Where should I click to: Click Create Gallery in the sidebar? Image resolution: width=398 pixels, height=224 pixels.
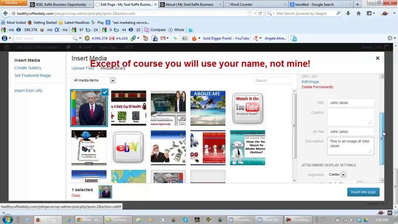(28, 68)
